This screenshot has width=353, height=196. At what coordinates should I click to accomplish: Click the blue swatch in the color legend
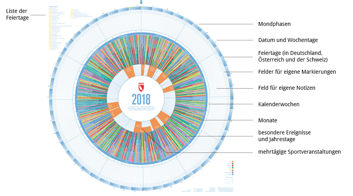click(233, 174)
